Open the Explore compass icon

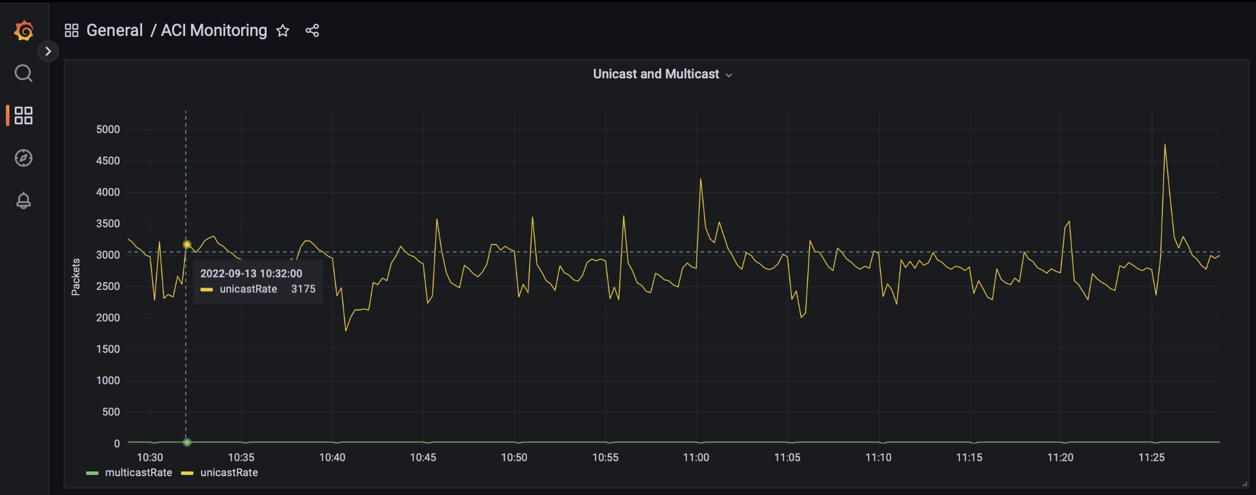pyautogui.click(x=24, y=158)
